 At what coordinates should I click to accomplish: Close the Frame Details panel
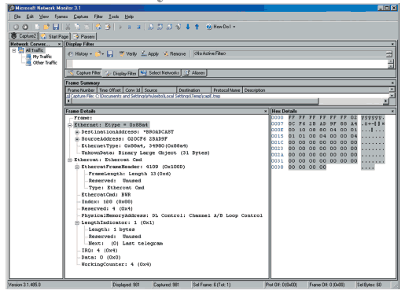tap(265, 112)
